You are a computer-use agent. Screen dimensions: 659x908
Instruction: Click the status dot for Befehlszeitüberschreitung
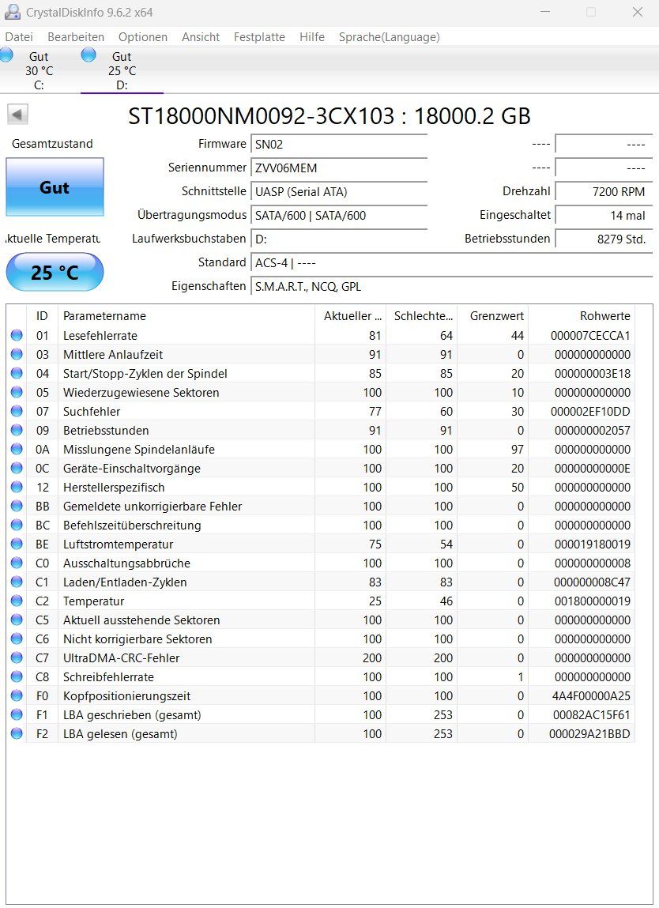[17, 526]
